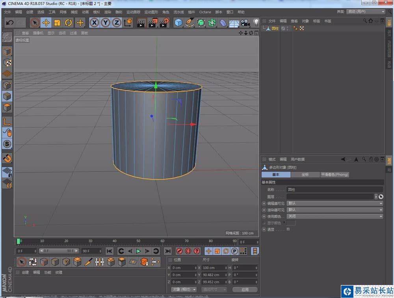Click the magnet Snap icon
Screen dimensions: 394x298
coord(7,158)
